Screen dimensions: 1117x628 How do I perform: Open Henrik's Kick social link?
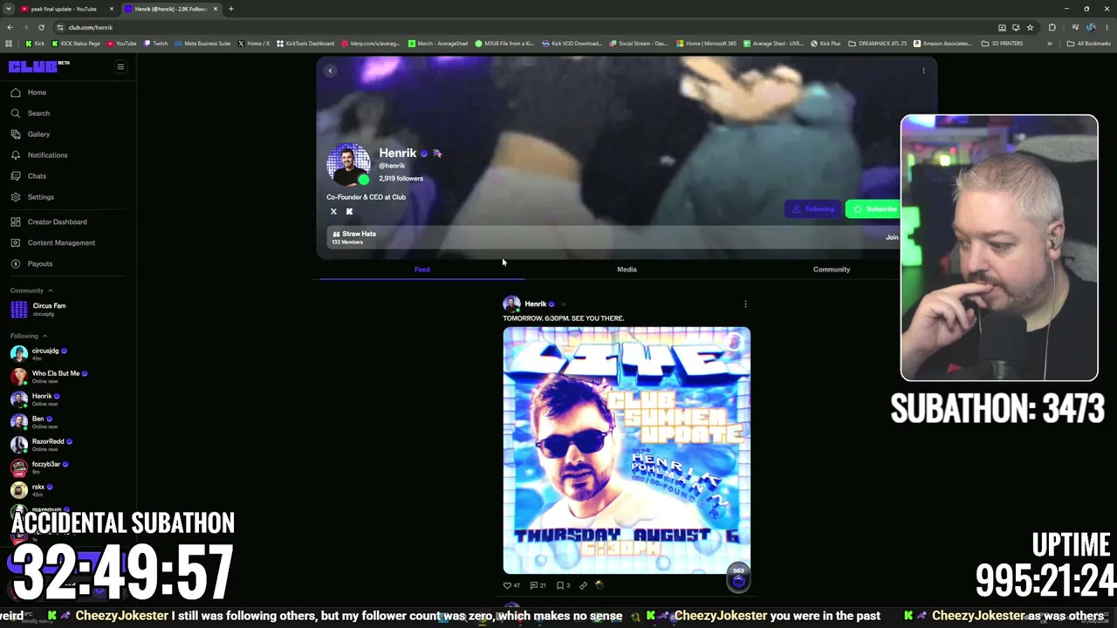point(349,211)
